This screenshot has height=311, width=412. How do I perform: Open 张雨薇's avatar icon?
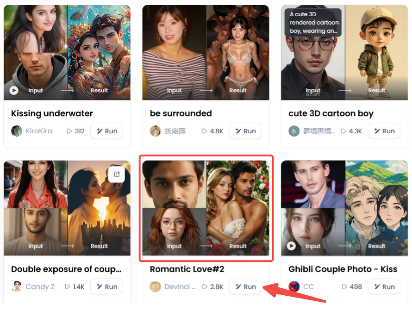(x=156, y=131)
